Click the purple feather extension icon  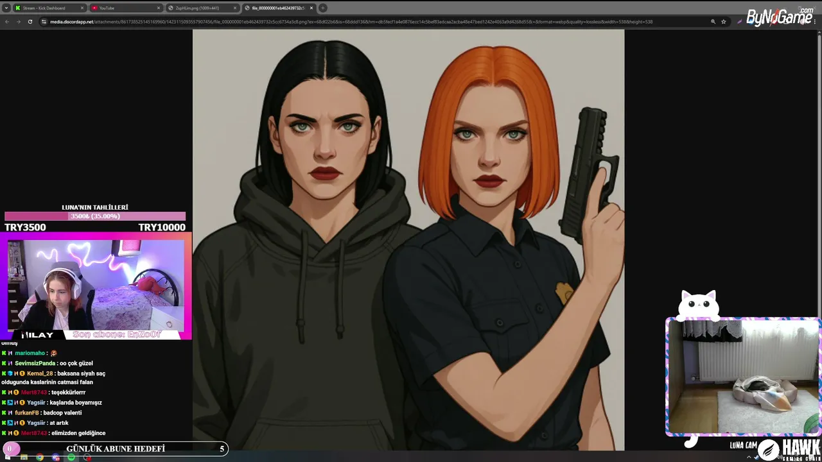[740, 21]
